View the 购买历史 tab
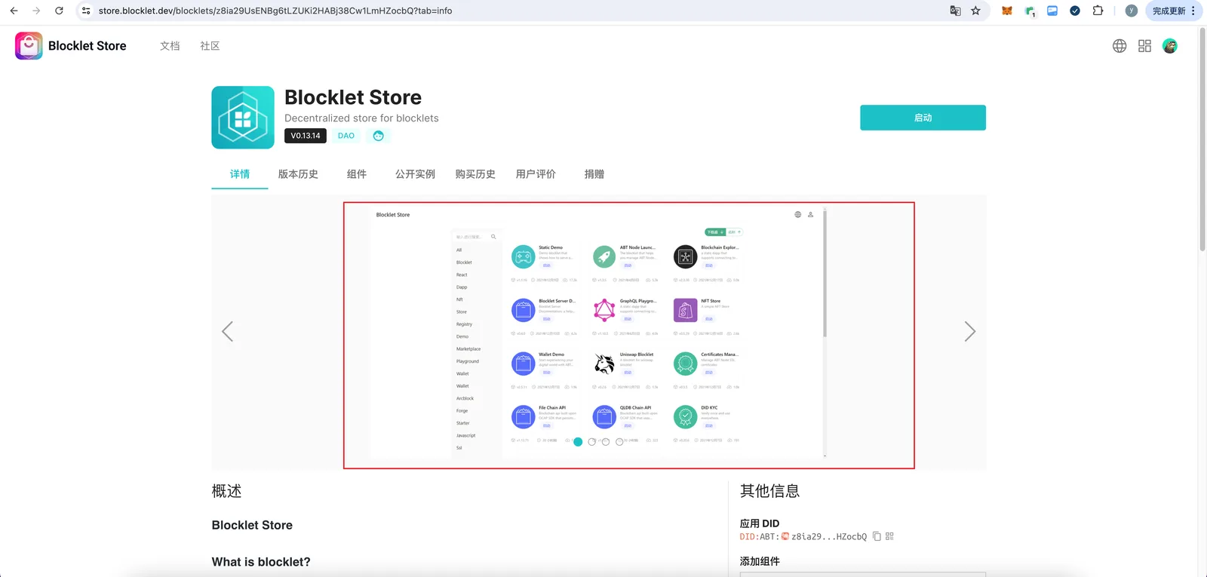 (475, 174)
